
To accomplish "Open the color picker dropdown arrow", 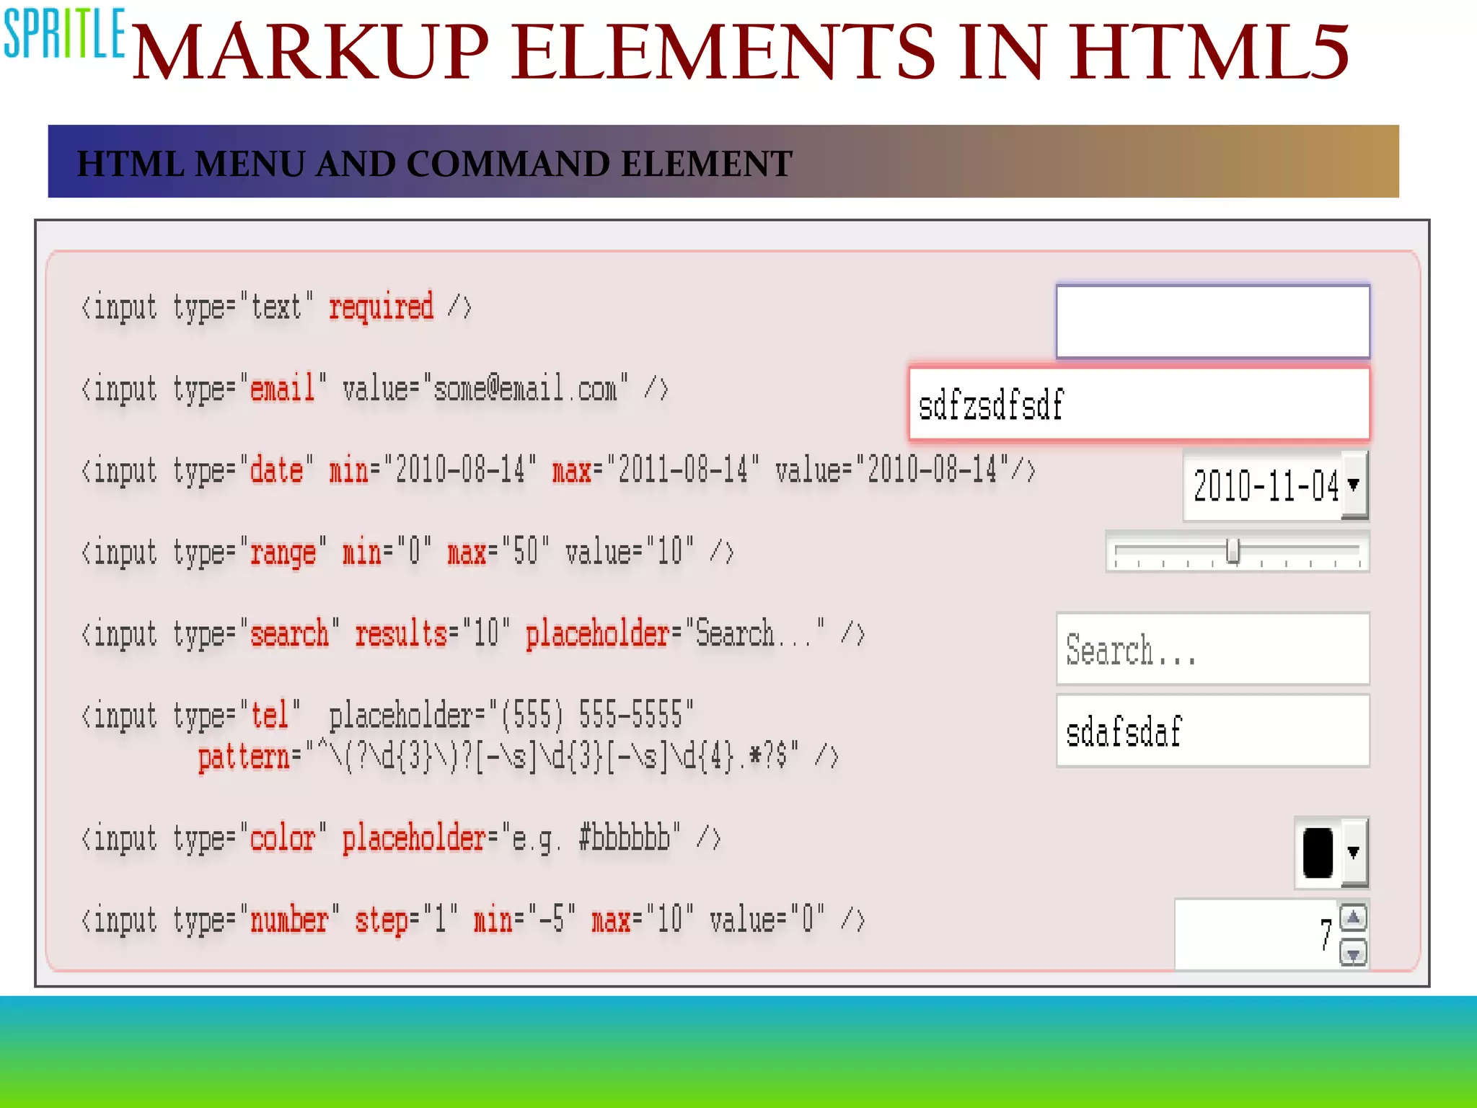I will tap(1354, 853).
